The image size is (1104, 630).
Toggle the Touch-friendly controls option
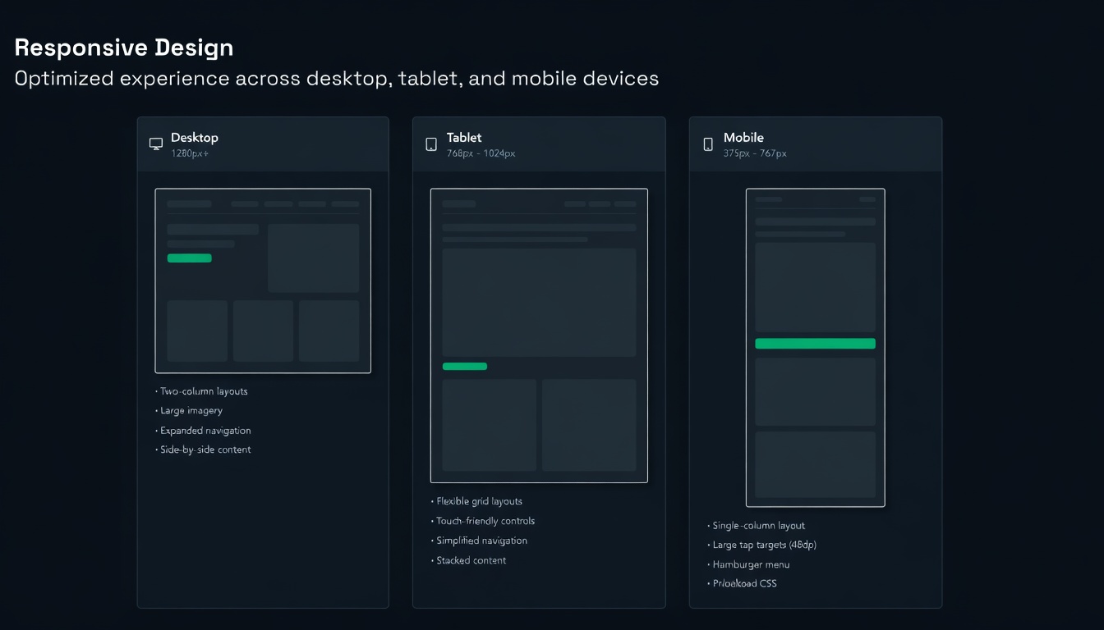coord(484,520)
